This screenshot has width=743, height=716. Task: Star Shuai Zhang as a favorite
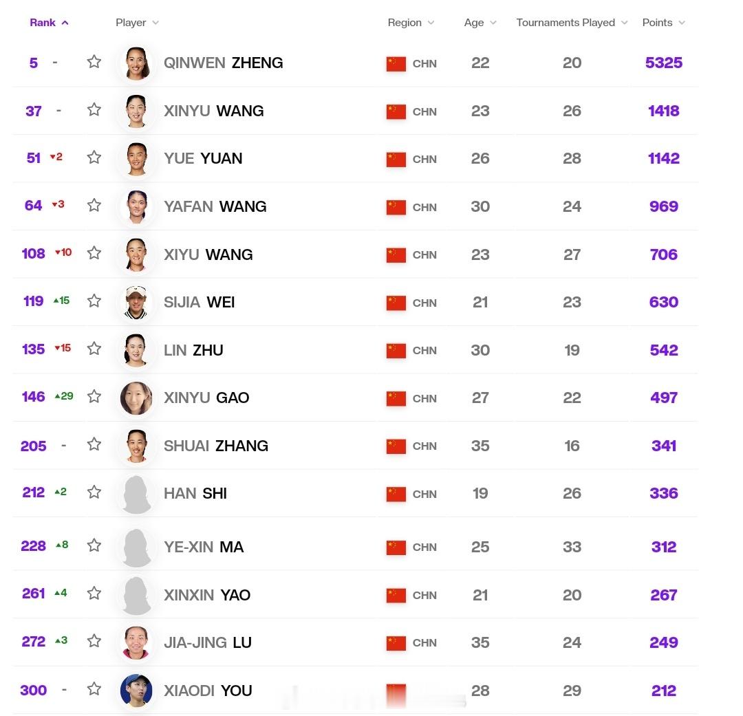(x=94, y=444)
